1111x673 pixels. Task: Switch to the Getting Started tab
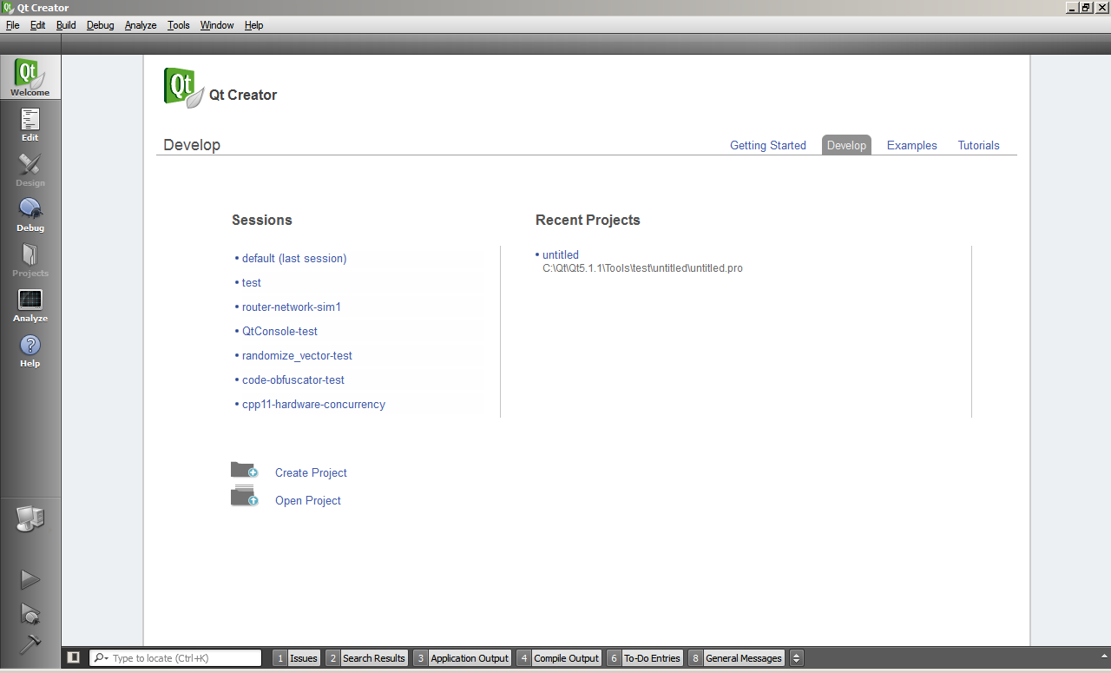coord(768,145)
